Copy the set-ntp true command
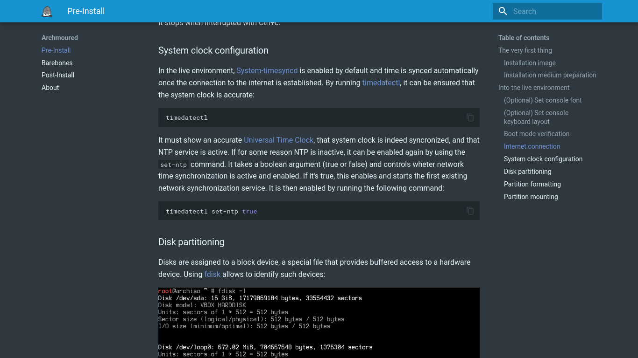This screenshot has width=638, height=358. pos(470,211)
